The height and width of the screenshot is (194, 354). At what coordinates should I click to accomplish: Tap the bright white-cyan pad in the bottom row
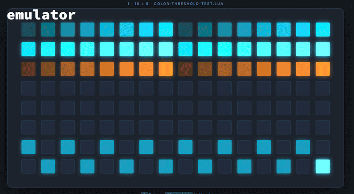tap(323, 167)
